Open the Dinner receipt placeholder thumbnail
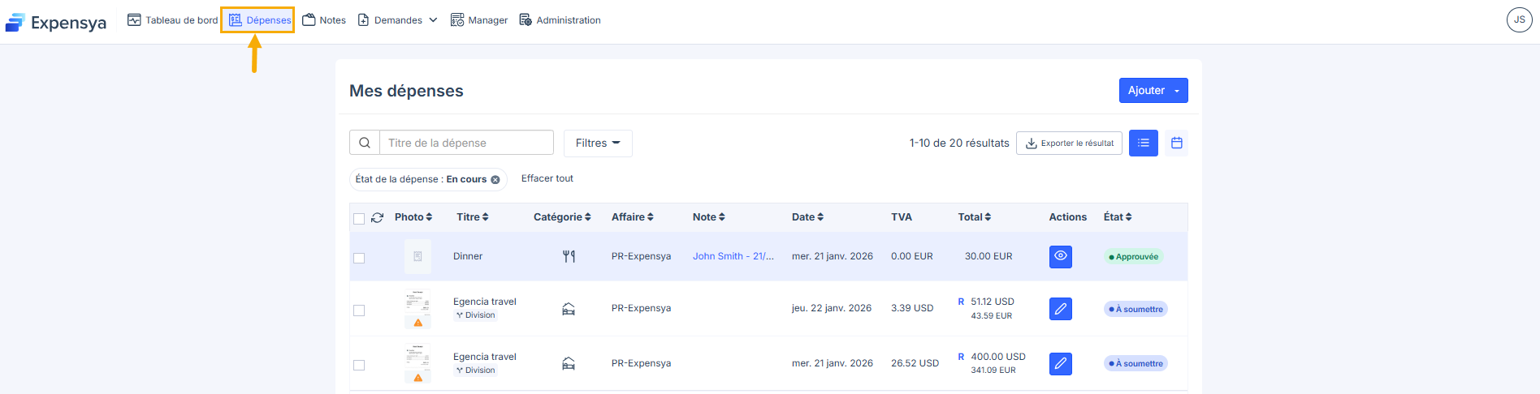Screen dimensions: 1540x394 pyautogui.click(x=417, y=256)
